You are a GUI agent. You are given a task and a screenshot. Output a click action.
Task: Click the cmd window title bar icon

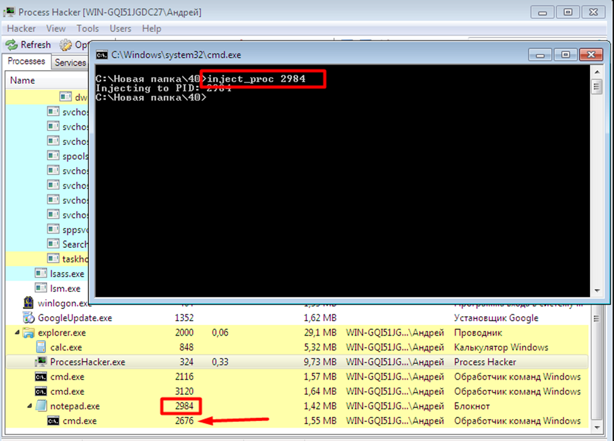[102, 55]
